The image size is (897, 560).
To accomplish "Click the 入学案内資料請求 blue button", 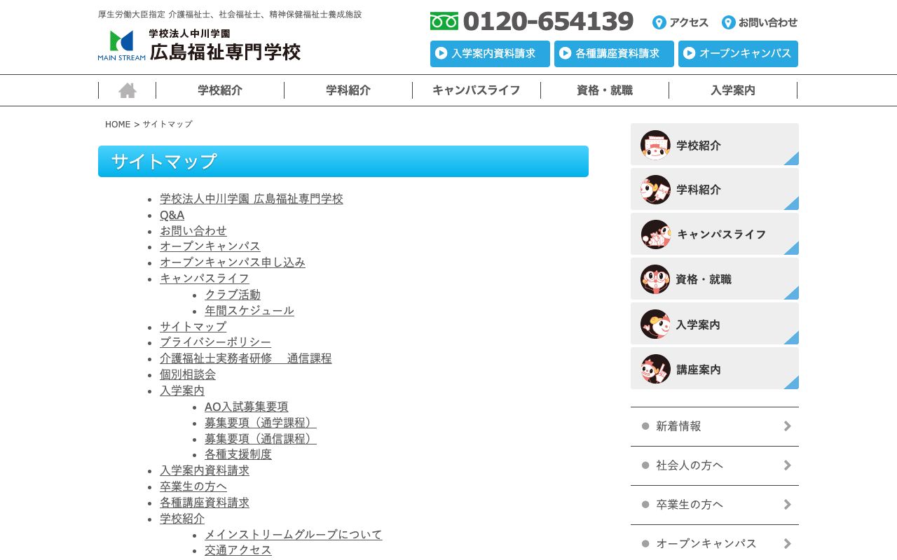I will [x=490, y=54].
